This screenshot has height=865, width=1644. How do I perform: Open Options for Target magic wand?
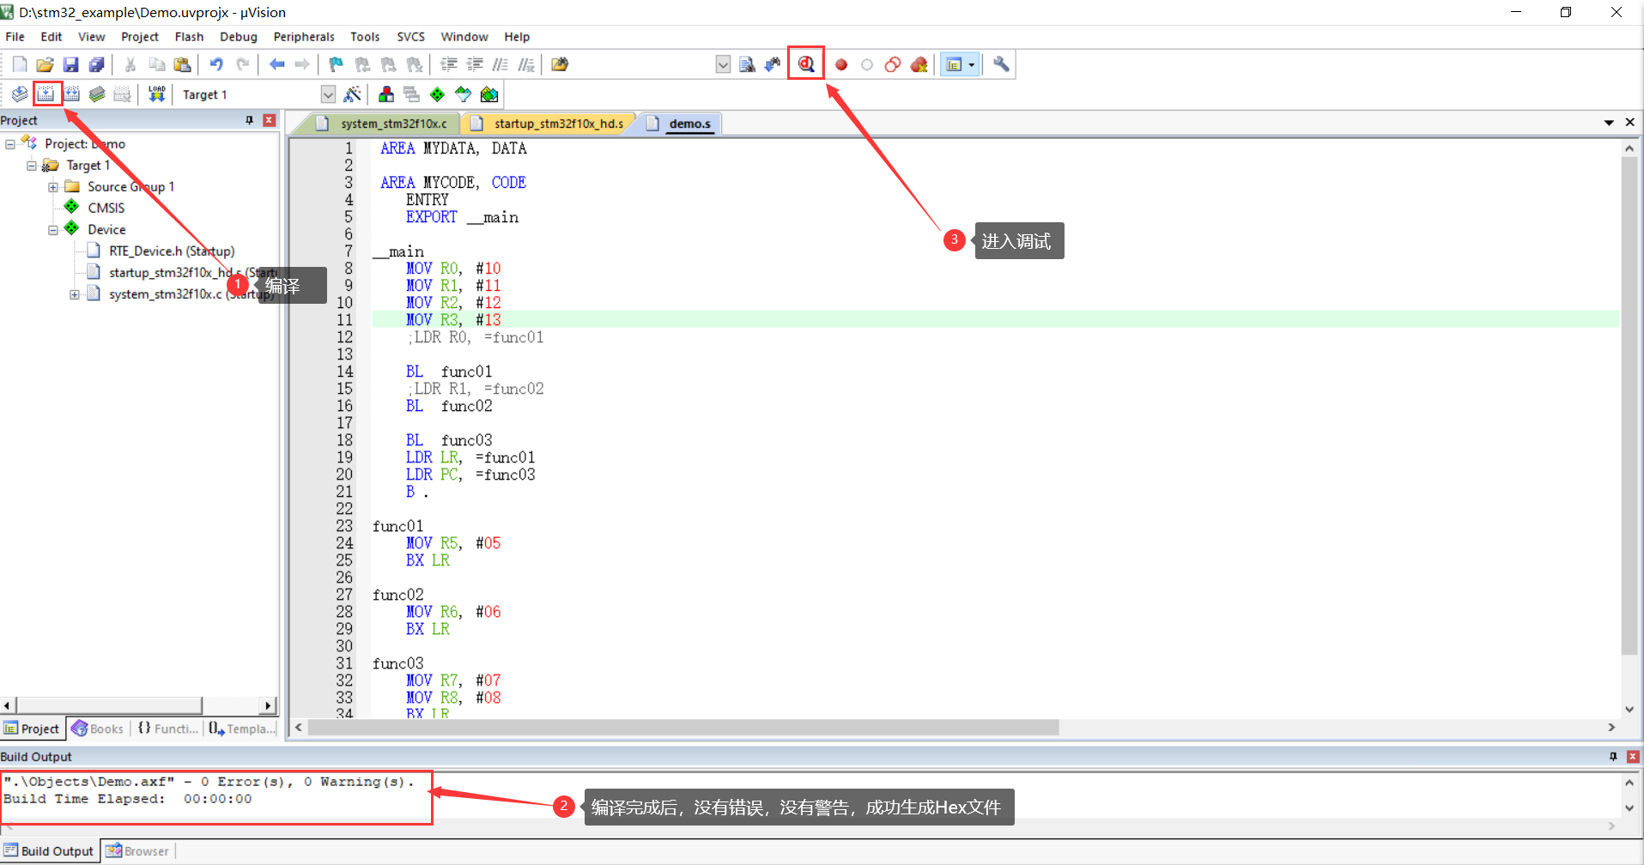pyautogui.click(x=352, y=94)
